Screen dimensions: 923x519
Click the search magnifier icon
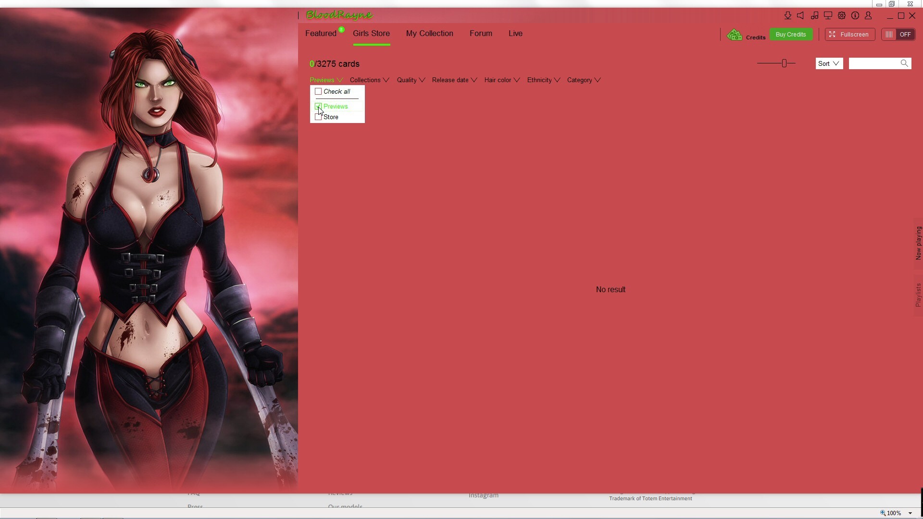click(904, 63)
